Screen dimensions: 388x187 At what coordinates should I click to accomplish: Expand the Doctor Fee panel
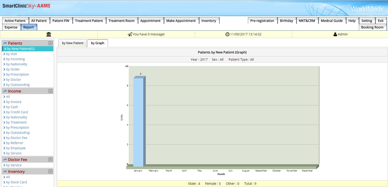[51, 160]
